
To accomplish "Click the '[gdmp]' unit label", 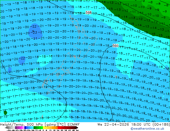I will 51,125.
